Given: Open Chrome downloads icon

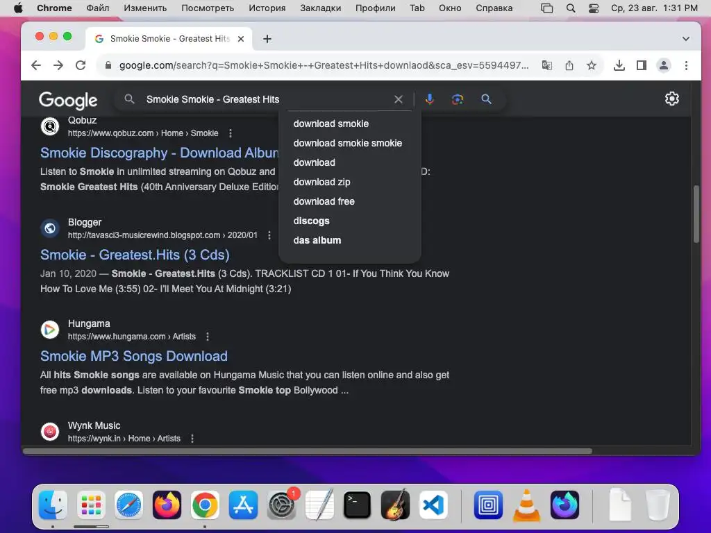Looking at the screenshot, I should click(x=619, y=65).
